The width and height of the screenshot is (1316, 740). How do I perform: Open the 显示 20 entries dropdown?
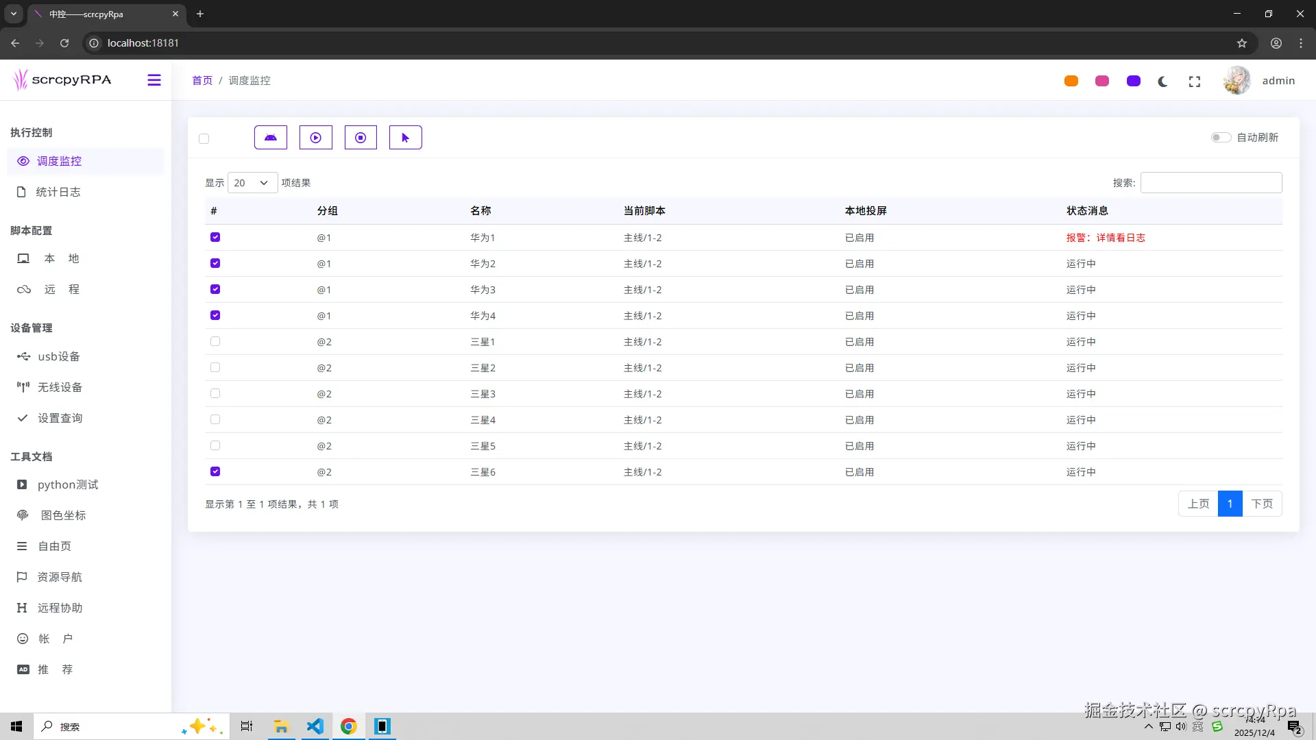tap(252, 183)
